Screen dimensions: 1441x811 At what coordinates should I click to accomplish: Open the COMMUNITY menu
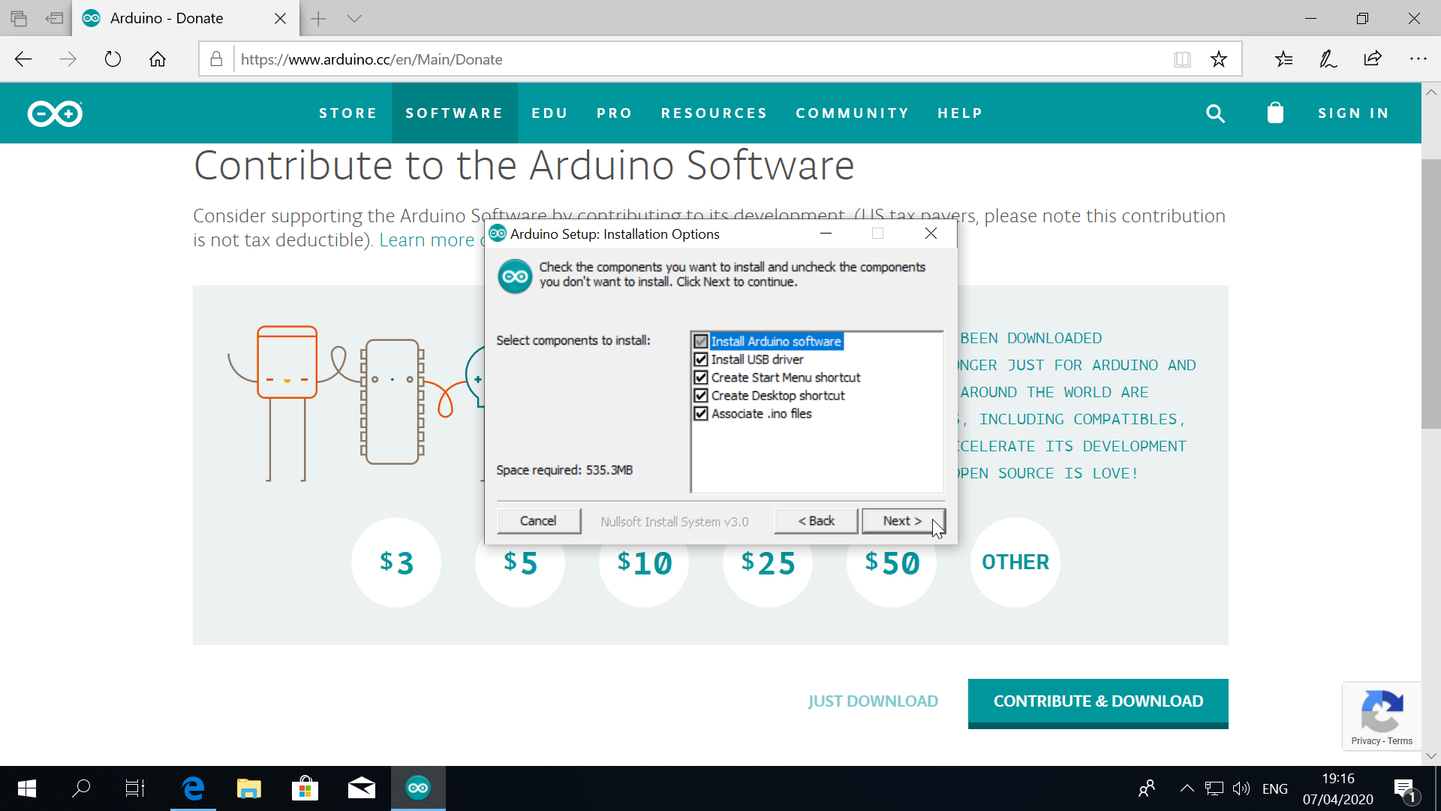(853, 113)
